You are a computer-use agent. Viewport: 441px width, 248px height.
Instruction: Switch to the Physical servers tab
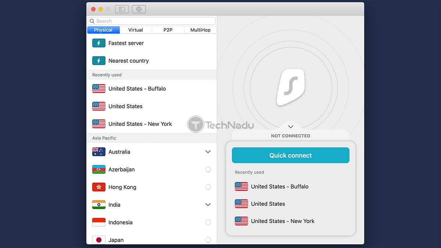tap(103, 30)
